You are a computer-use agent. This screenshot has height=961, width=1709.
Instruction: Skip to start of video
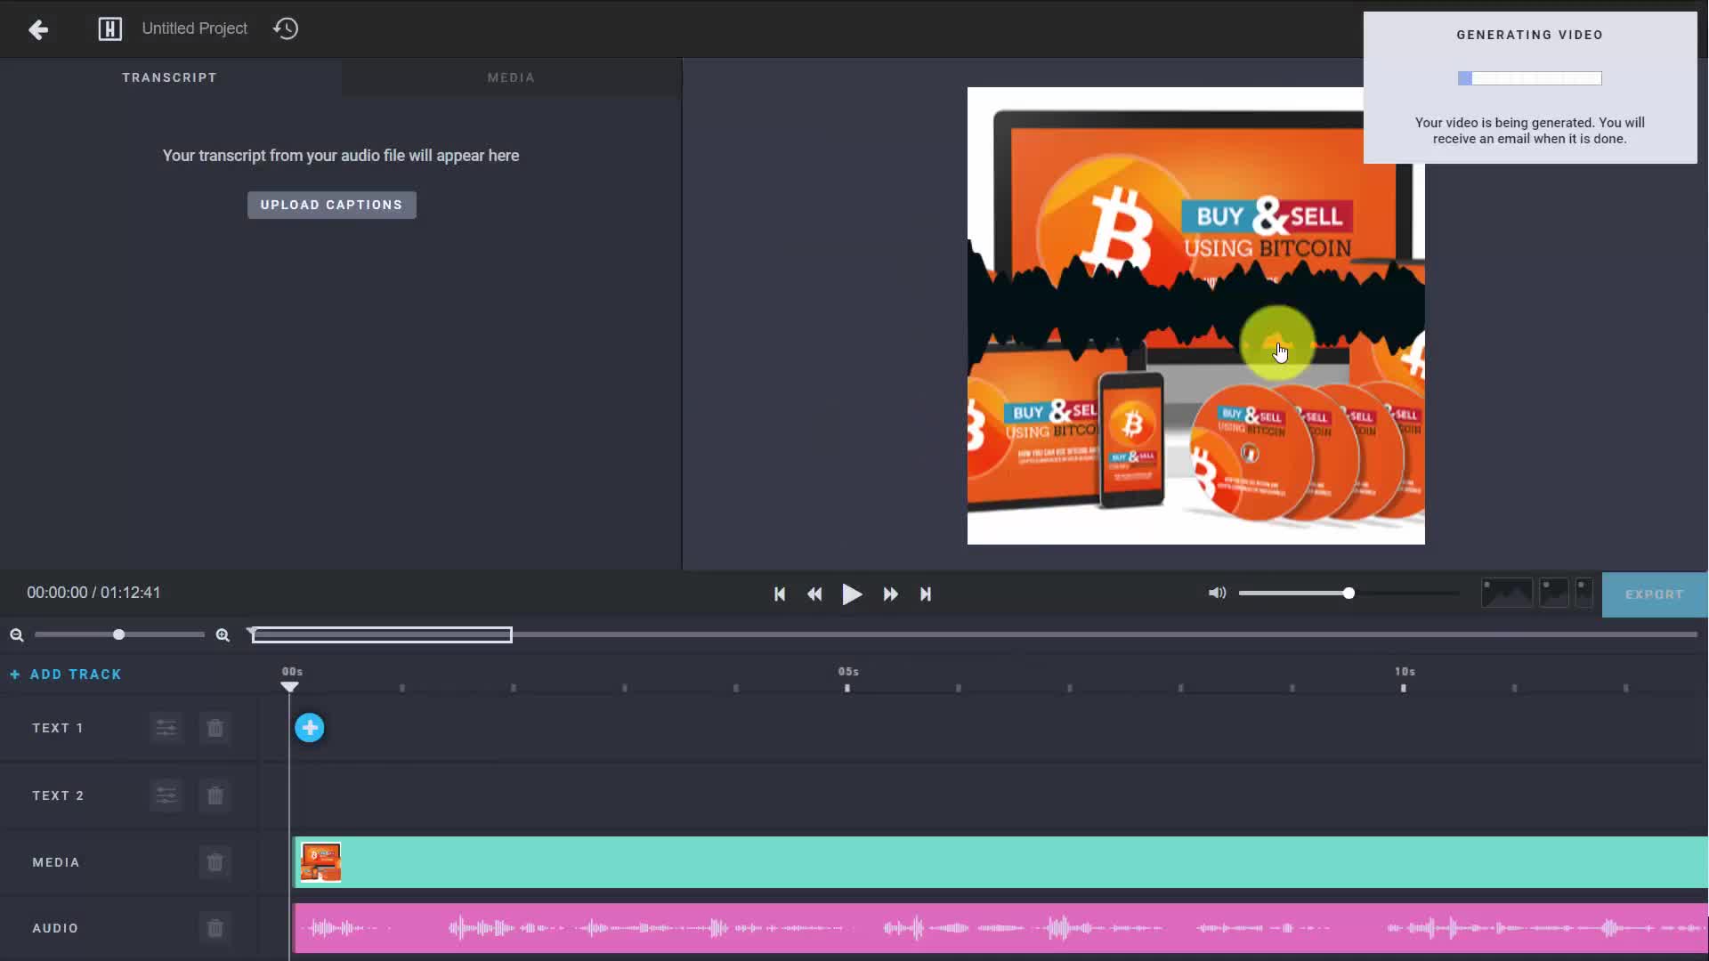(x=780, y=594)
